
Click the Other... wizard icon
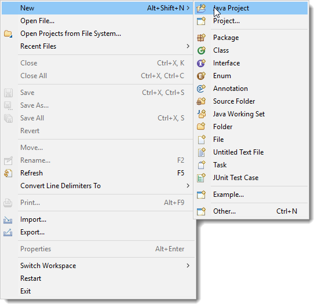pos(201,211)
